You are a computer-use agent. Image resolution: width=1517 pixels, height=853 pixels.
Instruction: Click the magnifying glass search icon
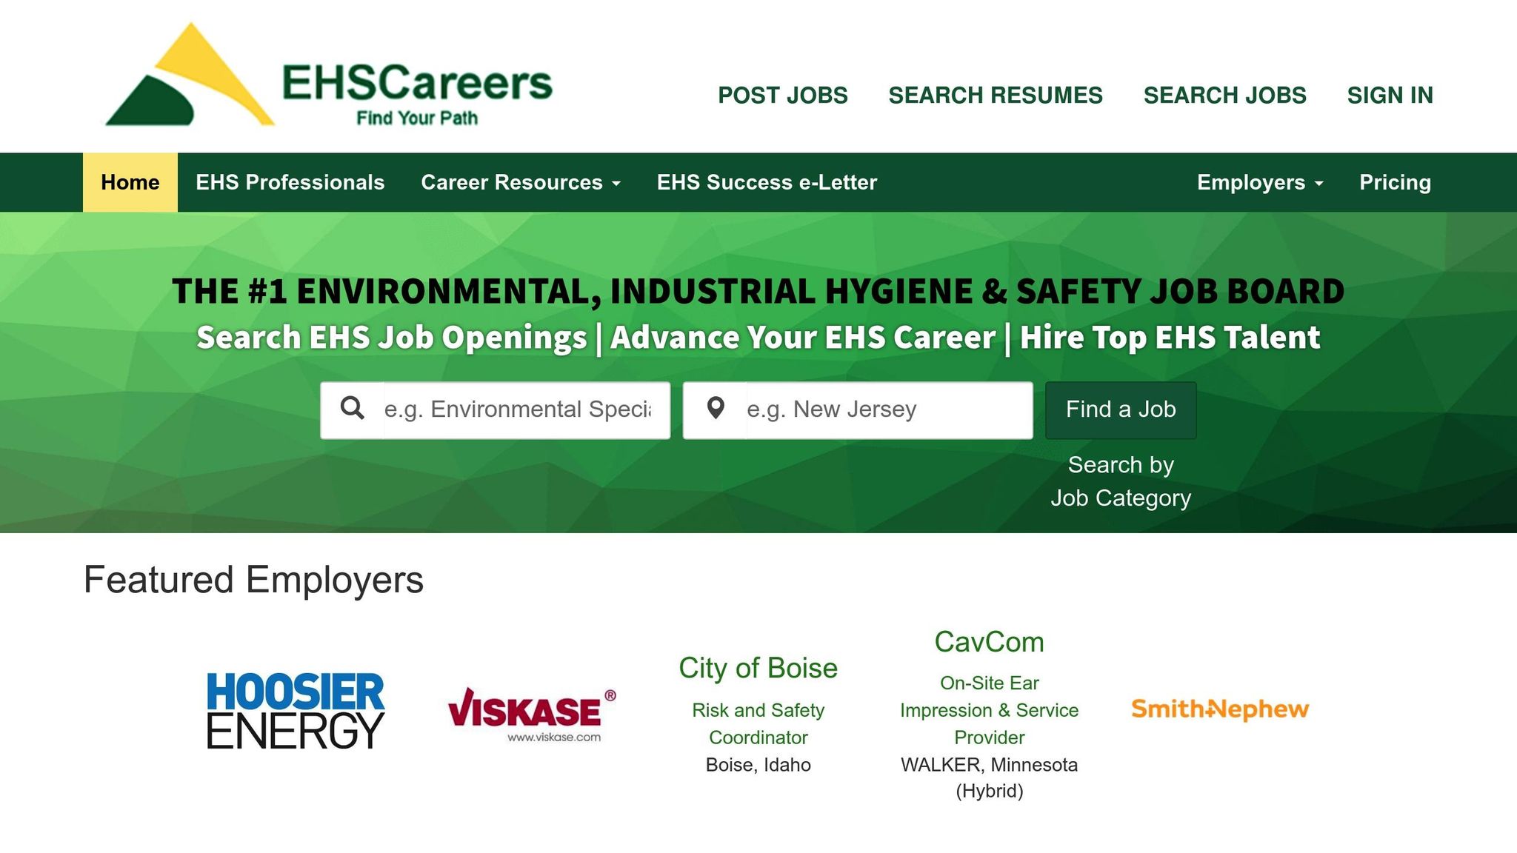click(353, 409)
